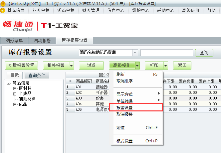Click the 畅捷通 Chanjet logo

[x=18, y=26]
